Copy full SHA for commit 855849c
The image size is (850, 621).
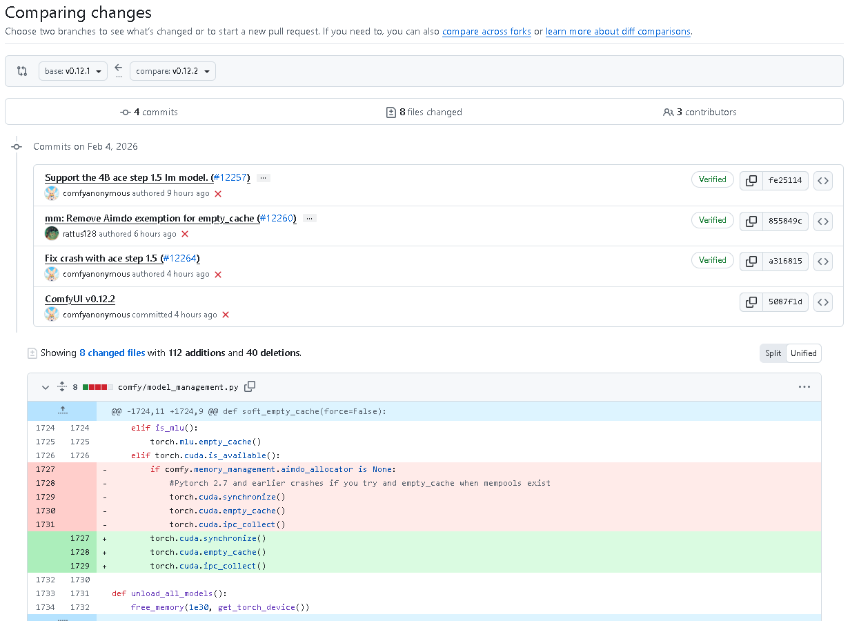point(751,221)
